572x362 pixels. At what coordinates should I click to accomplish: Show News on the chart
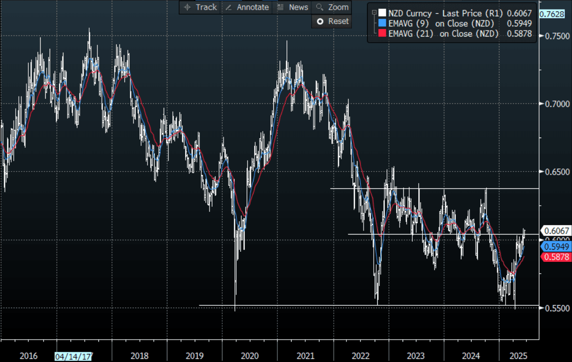(x=293, y=7)
